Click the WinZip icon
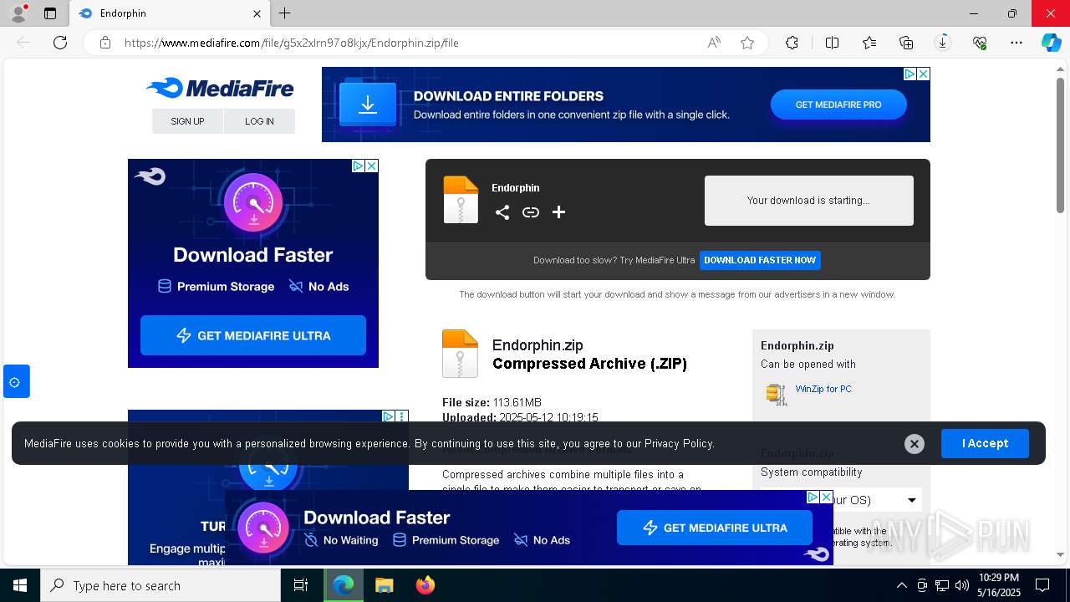Screen dimensions: 1070x602 coord(777,394)
